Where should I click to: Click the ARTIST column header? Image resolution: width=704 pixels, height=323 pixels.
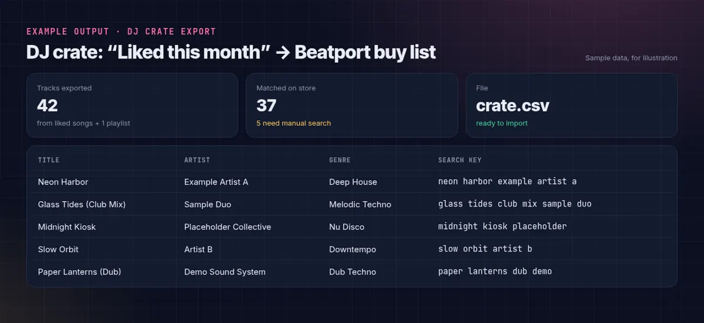point(197,160)
